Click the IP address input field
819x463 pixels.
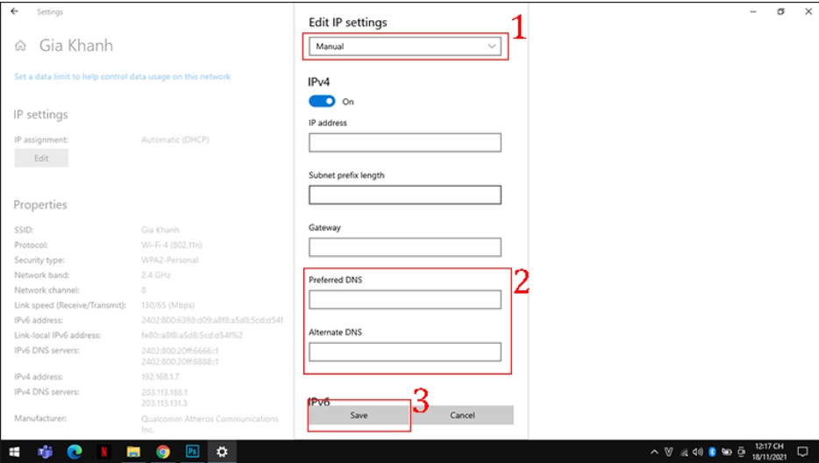(405, 142)
